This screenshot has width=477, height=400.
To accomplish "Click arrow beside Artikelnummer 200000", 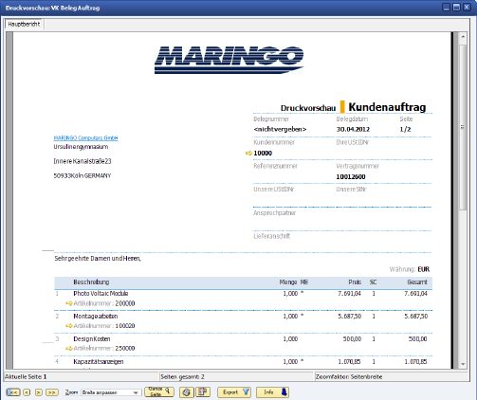I will point(69,303).
